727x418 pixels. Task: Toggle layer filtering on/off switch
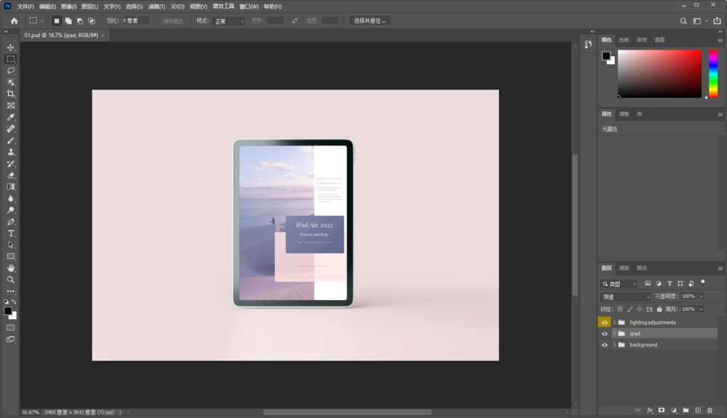click(703, 282)
